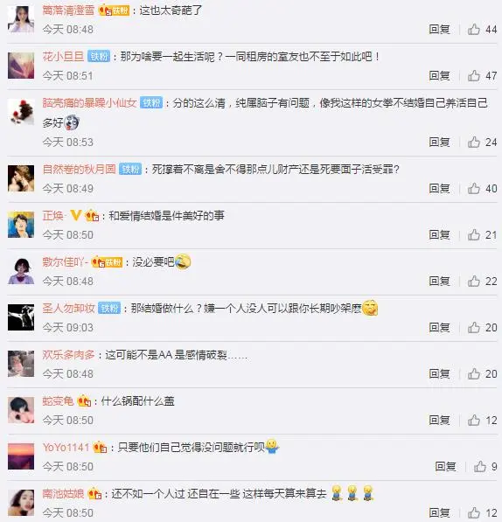Like 脑壳痛的暴躁小仙女's comment with 24 likes
The image size is (502, 522).
tap(474, 143)
